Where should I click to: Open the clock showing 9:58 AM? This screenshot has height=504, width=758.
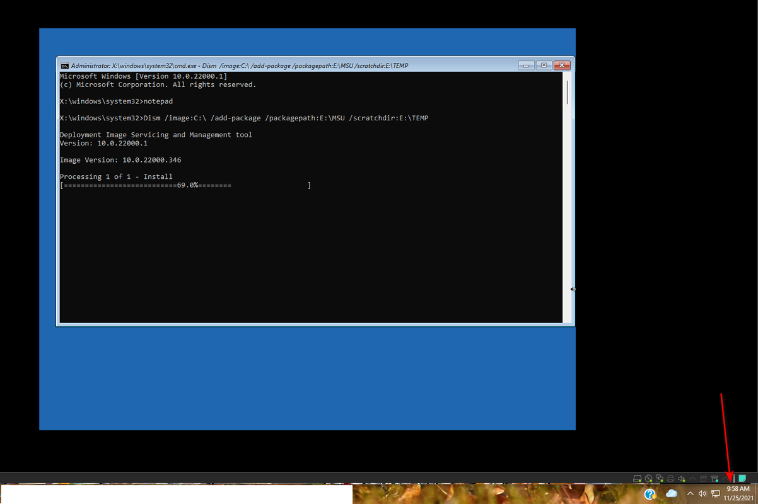pyautogui.click(x=738, y=493)
